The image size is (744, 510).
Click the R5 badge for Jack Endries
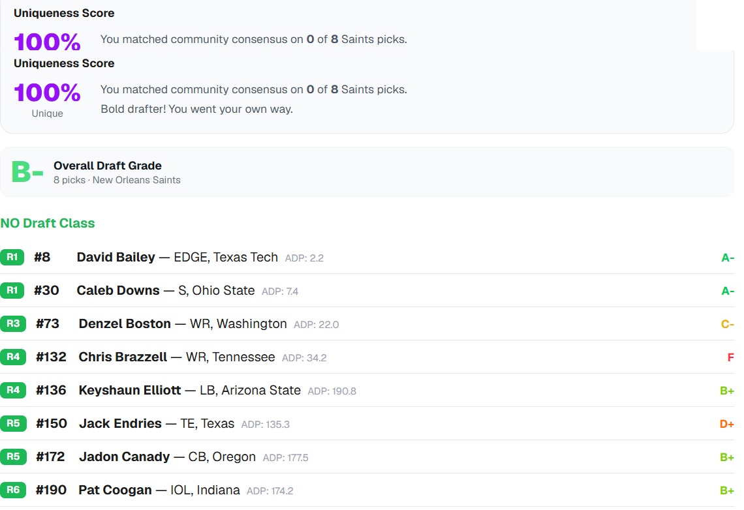13,423
